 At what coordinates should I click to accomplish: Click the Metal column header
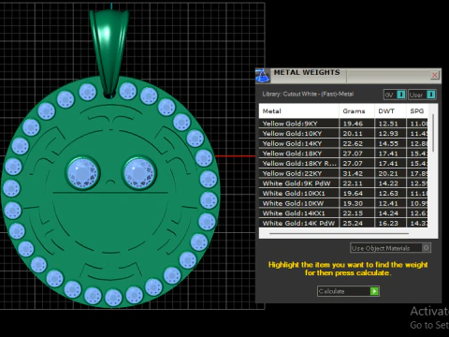[x=298, y=111]
